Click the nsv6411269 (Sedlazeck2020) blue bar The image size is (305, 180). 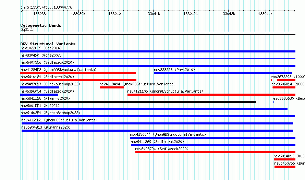213,145
